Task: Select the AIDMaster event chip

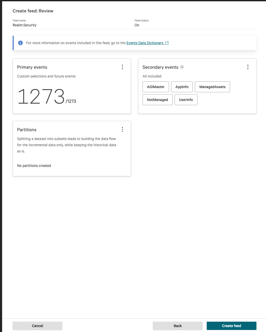Action: 156,87
